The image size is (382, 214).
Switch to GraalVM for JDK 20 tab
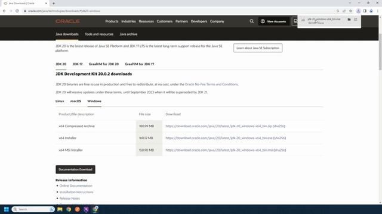point(104,64)
